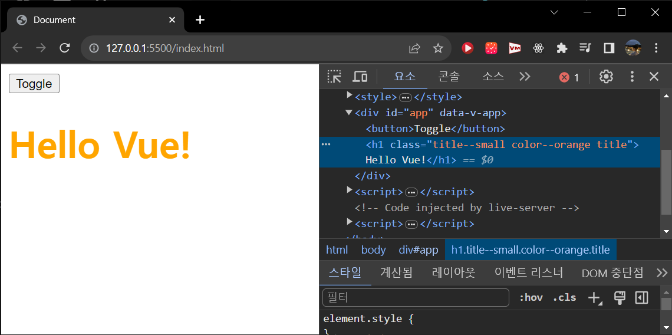Select the button Toggle DOM node

(435, 129)
